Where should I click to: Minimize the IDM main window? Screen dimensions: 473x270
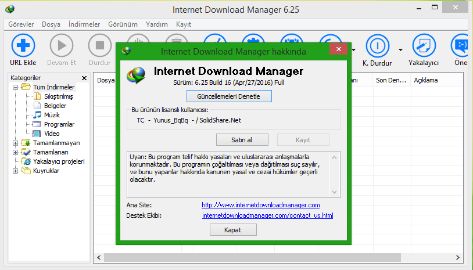419,8
